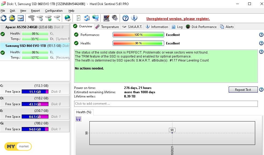Click the 'No actions needed.' text

coord(89,68)
